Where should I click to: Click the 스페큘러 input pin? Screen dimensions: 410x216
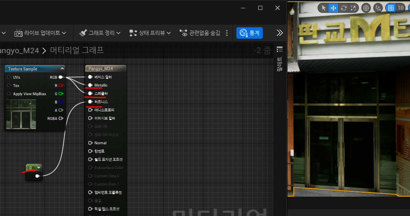click(x=90, y=93)
